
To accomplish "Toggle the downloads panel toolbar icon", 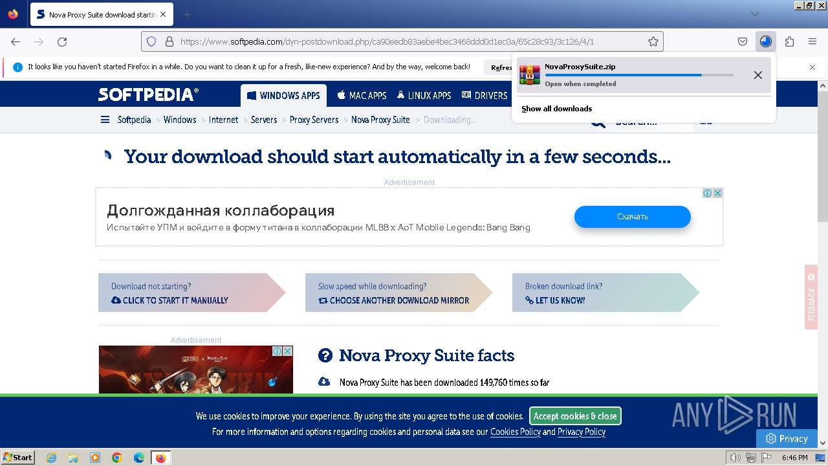I will [x=766, y=41].
